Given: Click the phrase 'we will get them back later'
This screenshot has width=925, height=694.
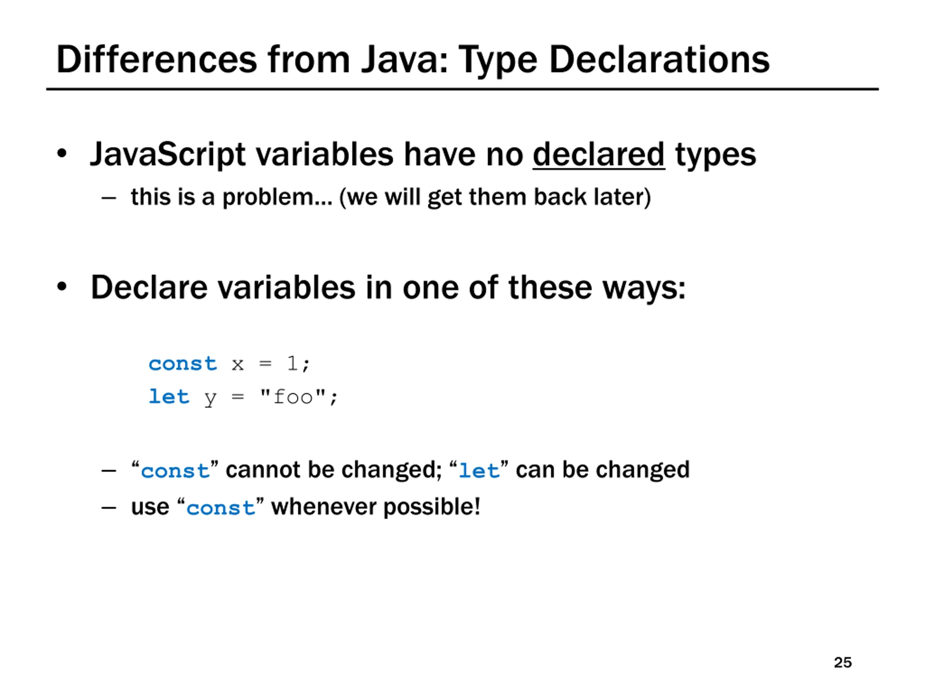Looking at the screenshot, I should tap(495, 197).
